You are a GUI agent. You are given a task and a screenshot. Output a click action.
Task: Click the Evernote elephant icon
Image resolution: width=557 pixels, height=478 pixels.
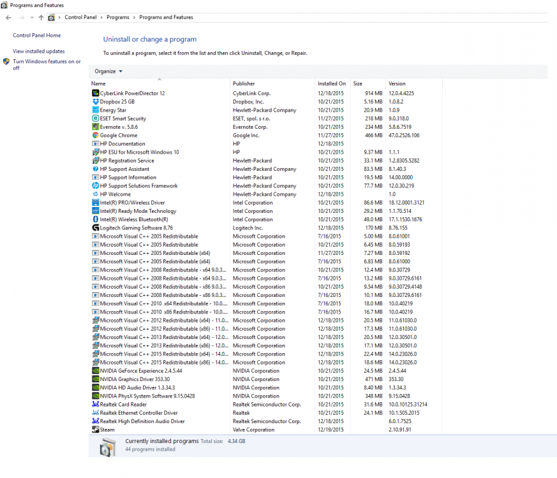(95, 127)
